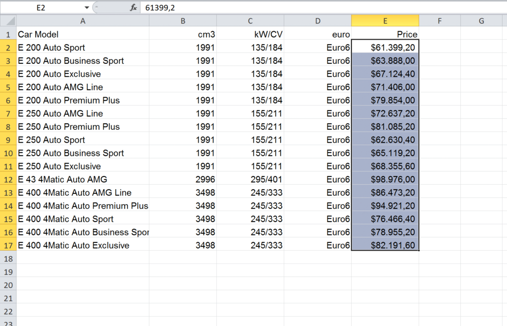Image resolution: width=507 pixels, height=326 pixels.
Task: Select cell 'E 43 4Matic Auto AMG'
Action: click(x=83, y=179)
